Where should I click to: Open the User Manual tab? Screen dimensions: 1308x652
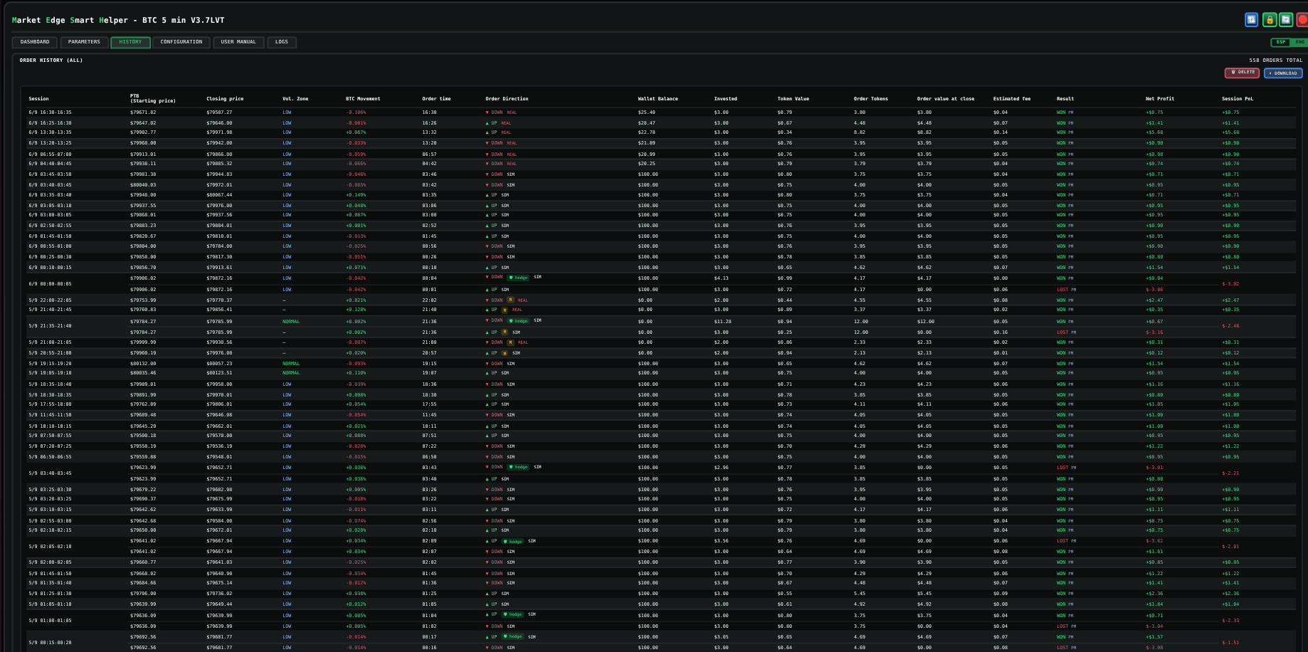238,42
